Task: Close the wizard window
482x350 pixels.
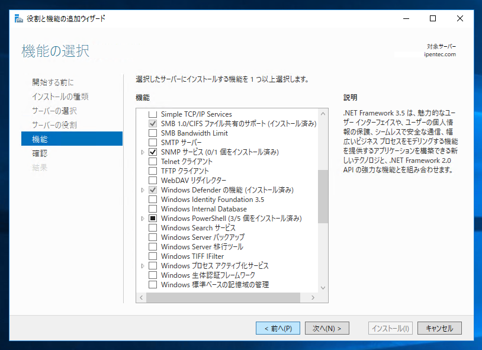Action: pos(460,18)
